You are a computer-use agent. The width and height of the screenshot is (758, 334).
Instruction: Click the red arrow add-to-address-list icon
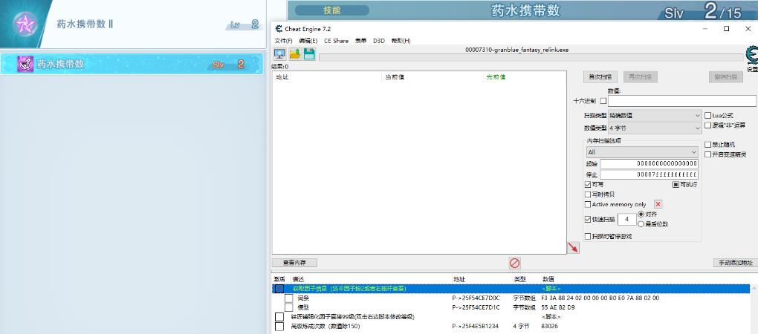(x=573, y=248)
